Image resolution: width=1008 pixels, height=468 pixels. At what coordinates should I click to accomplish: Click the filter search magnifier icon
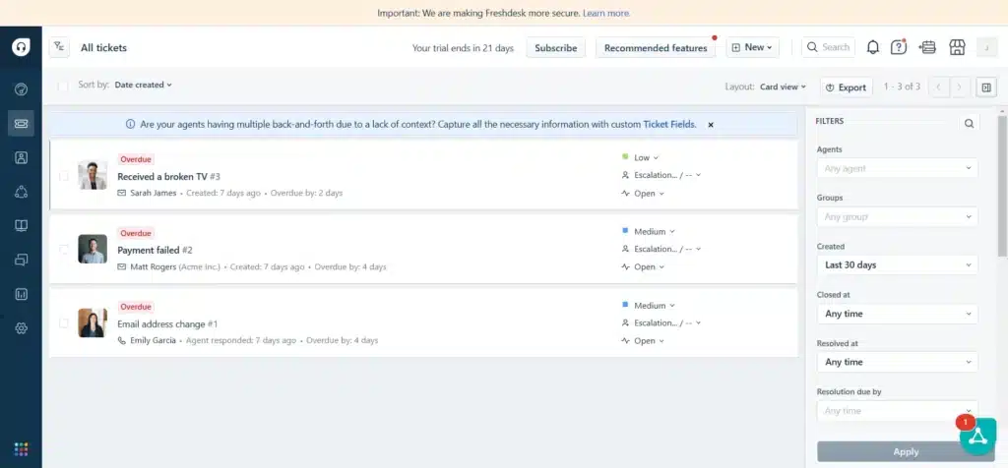coord(969,123)
